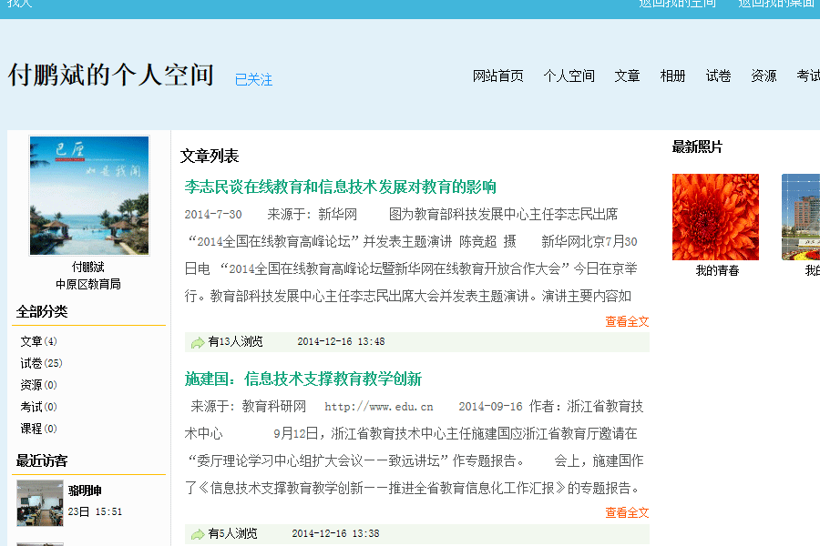Image resolution: width=820 pixels, height=546 pixels.
Task: Open the 试卷 navigation tab
Action: tap(718, 76)
